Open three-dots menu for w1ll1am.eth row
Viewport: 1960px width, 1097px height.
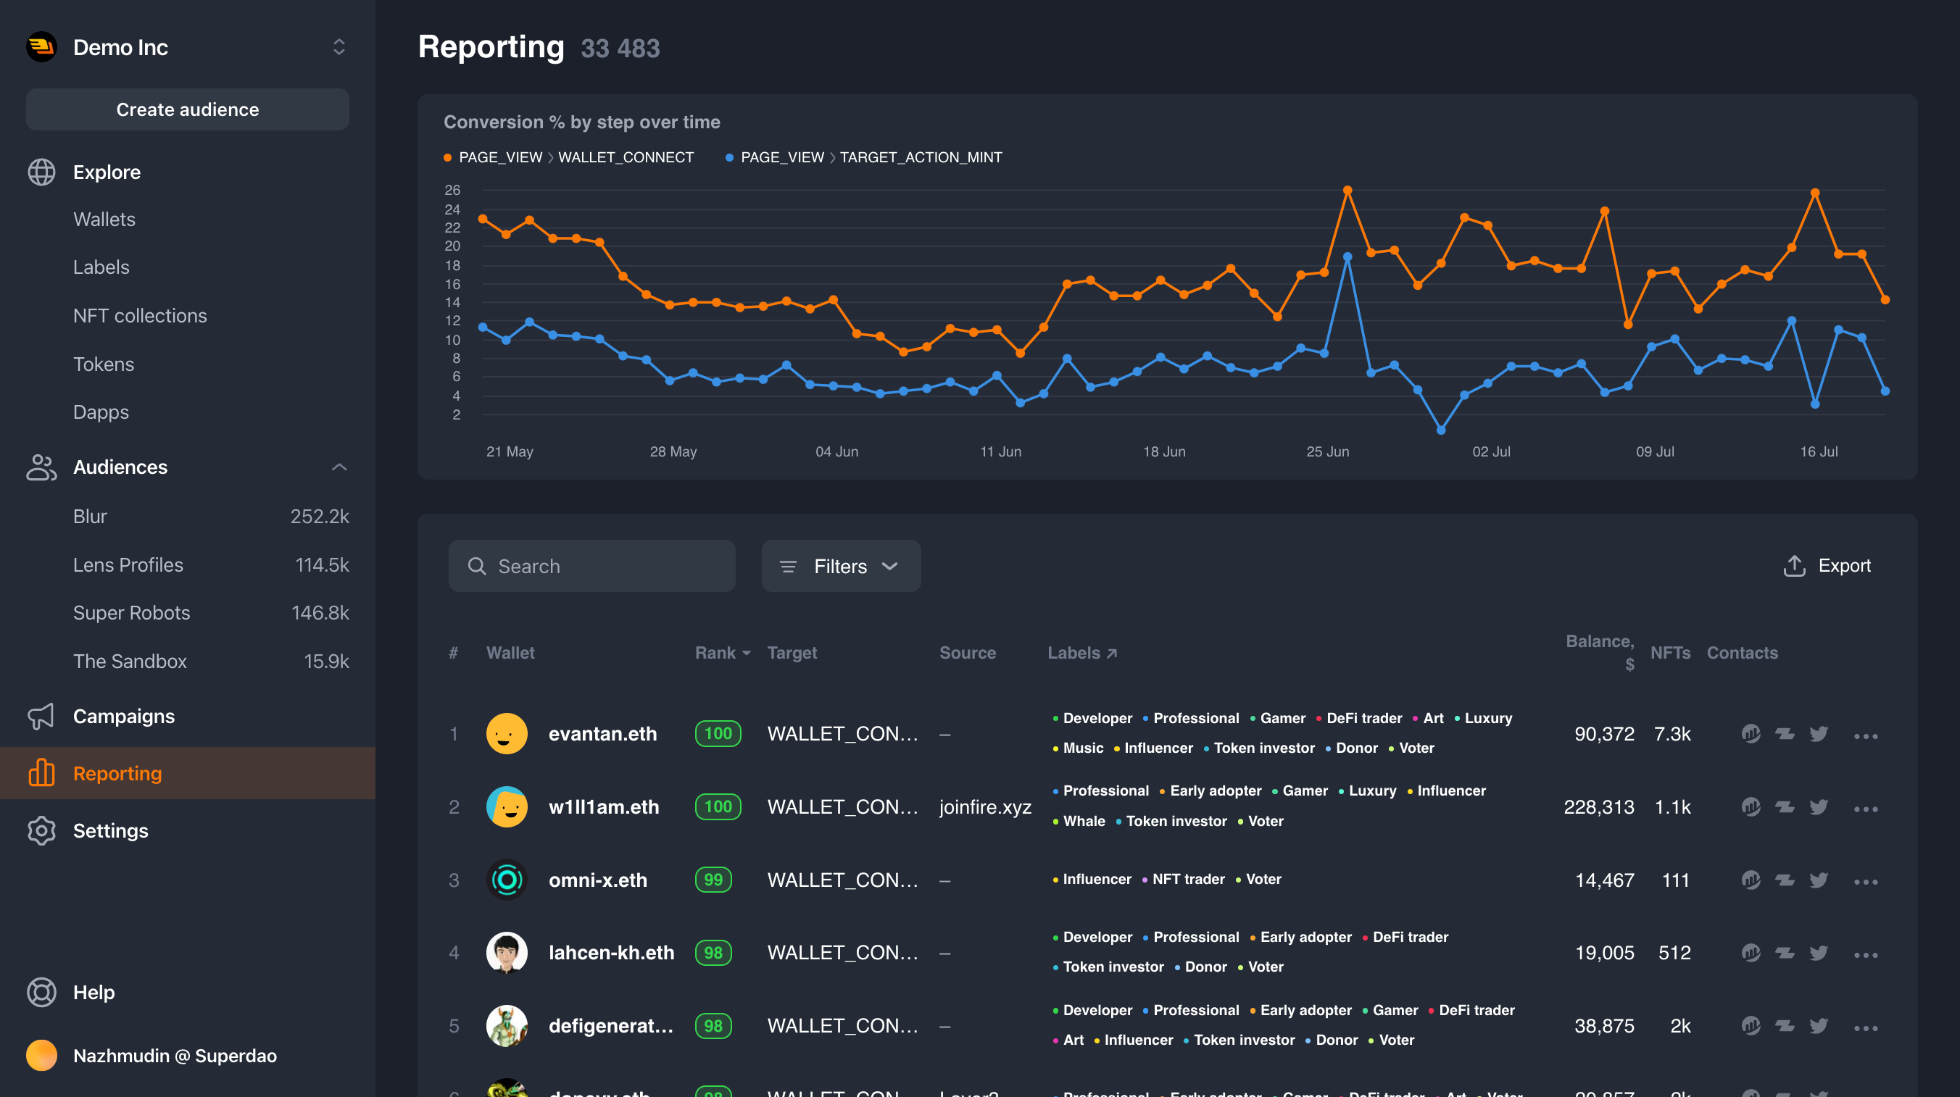(1865, 809)
